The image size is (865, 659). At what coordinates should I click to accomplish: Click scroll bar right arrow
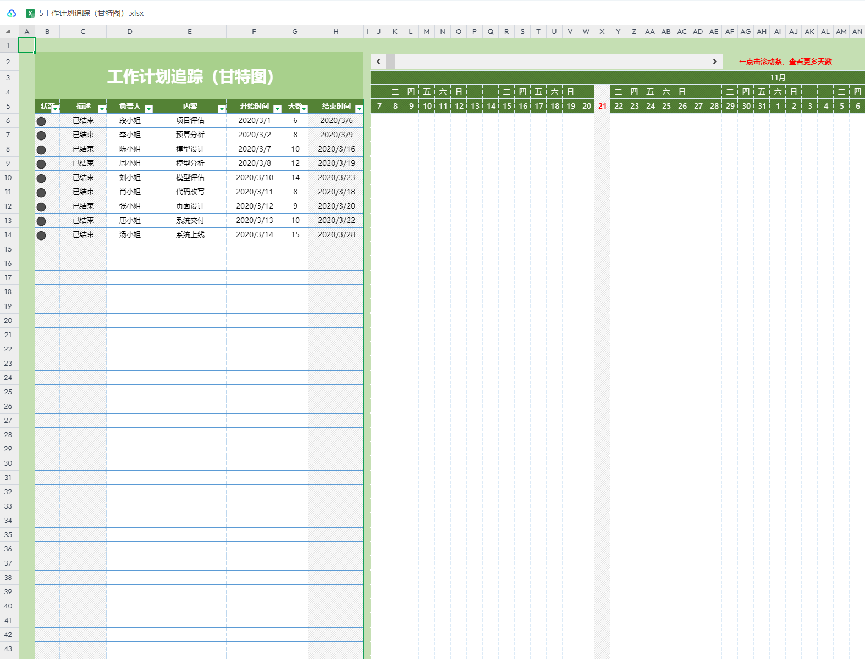tap(714, 62)
